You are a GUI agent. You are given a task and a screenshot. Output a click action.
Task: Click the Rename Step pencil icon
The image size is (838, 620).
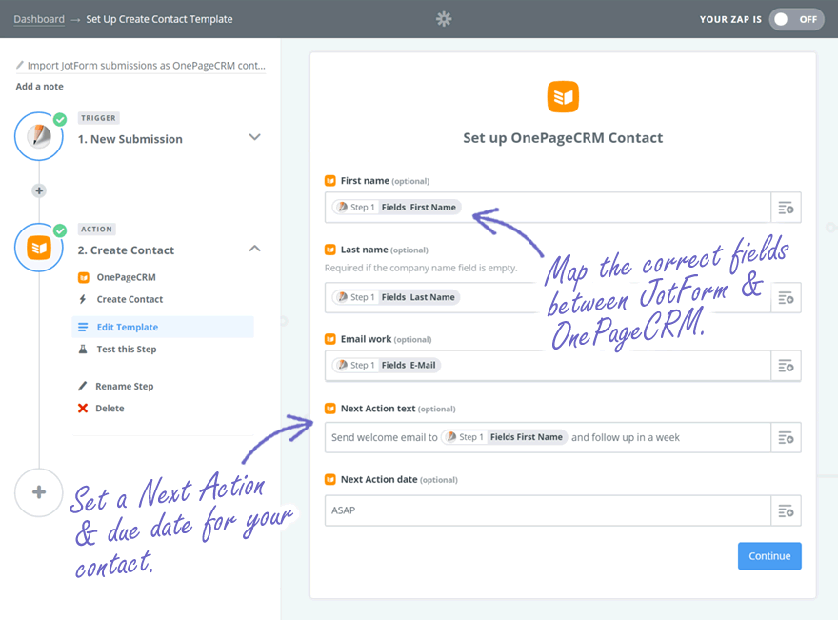83,386
